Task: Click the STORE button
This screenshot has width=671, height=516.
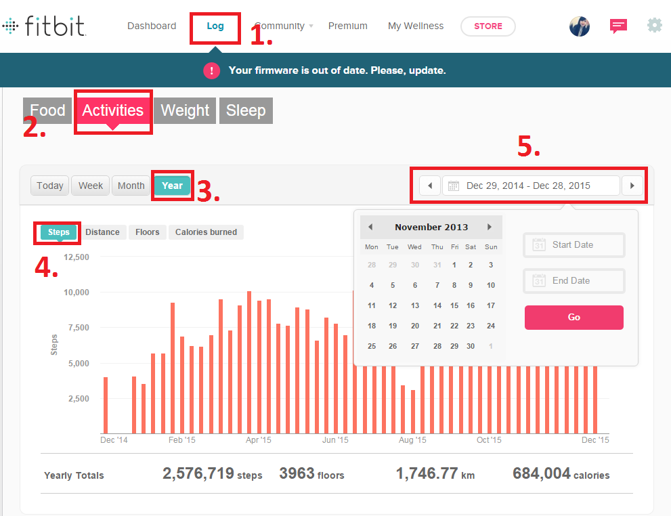Action: point(488,26)
